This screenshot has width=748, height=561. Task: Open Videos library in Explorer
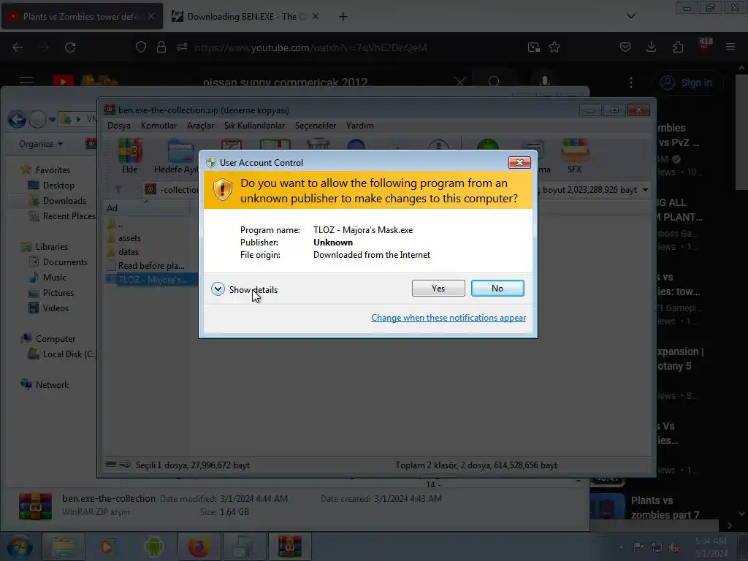pyautogui.click(x=49, y=308)
